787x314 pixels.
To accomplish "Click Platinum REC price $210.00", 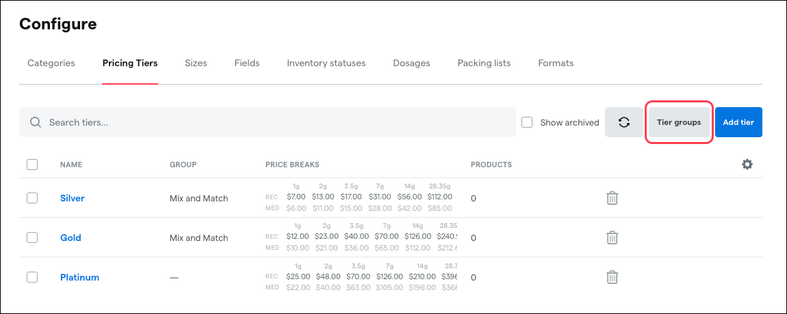I will point(422,276).
